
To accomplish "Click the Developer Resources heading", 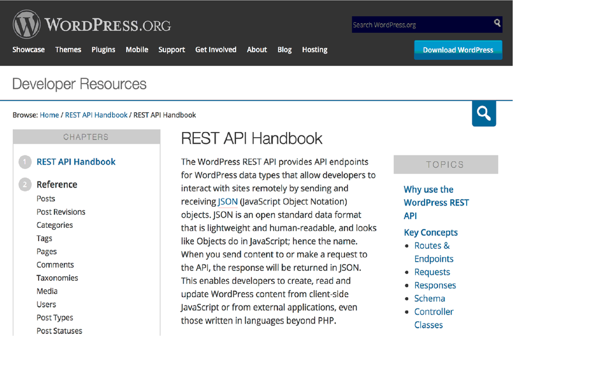I will [79, 84].
